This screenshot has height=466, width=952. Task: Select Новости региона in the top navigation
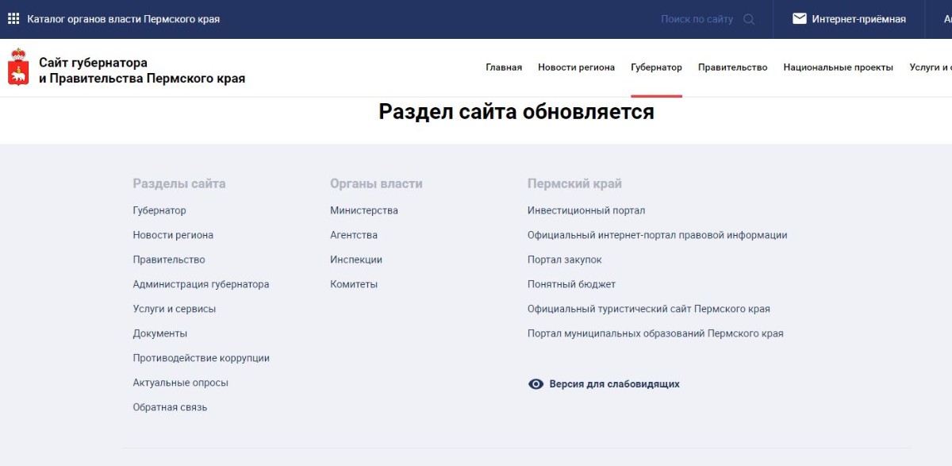(x=576, y=67)
